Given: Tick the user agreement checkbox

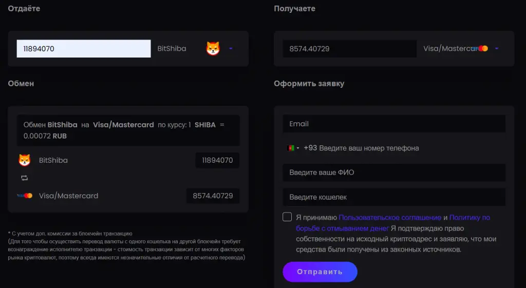Looking at the screenshot, I should tap(287, 217).
